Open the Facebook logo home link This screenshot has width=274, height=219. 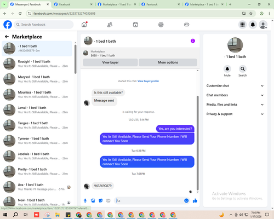pos(8,25)
